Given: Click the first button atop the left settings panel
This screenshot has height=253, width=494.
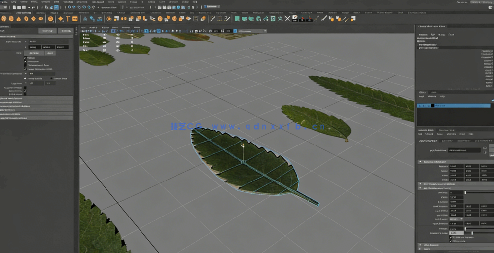Looking at the screenshot, I should tap(47, 31).
